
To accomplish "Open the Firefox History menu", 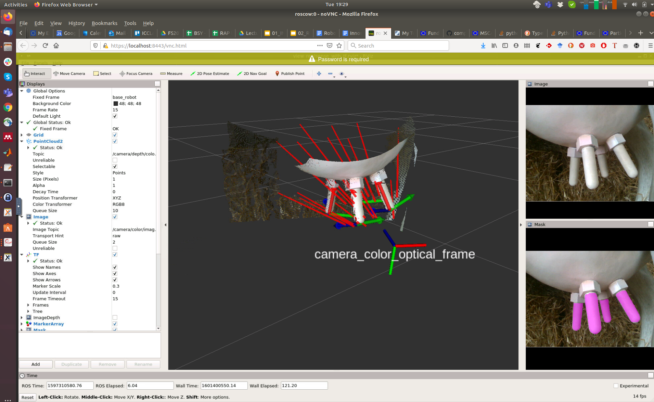I will tap(77, 23).
